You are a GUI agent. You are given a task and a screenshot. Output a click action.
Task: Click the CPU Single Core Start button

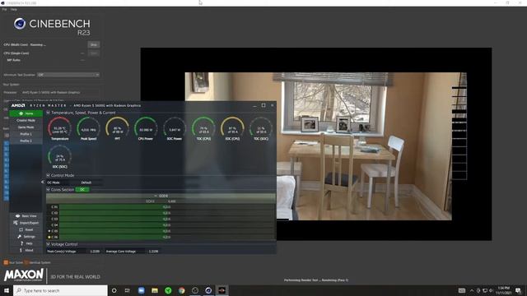(94, 53)
